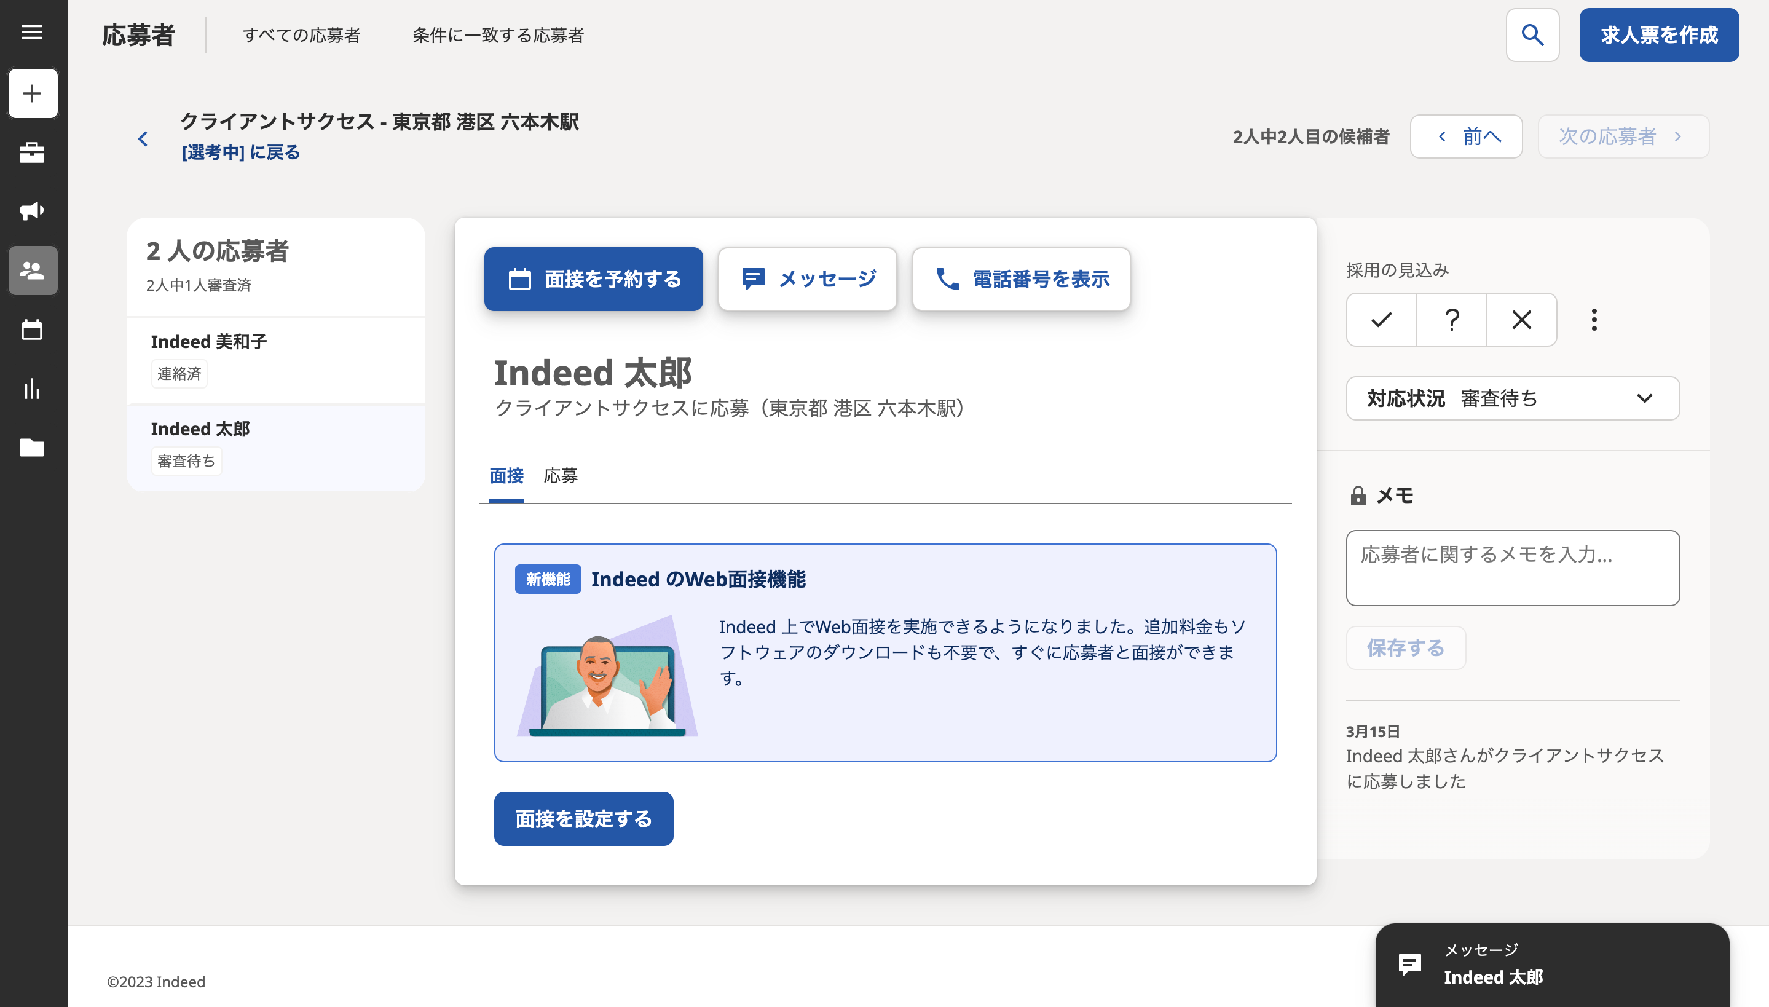Click the 求人票を作成 button
This screenshot has height=1007, width=1769.
point(1658,35)
